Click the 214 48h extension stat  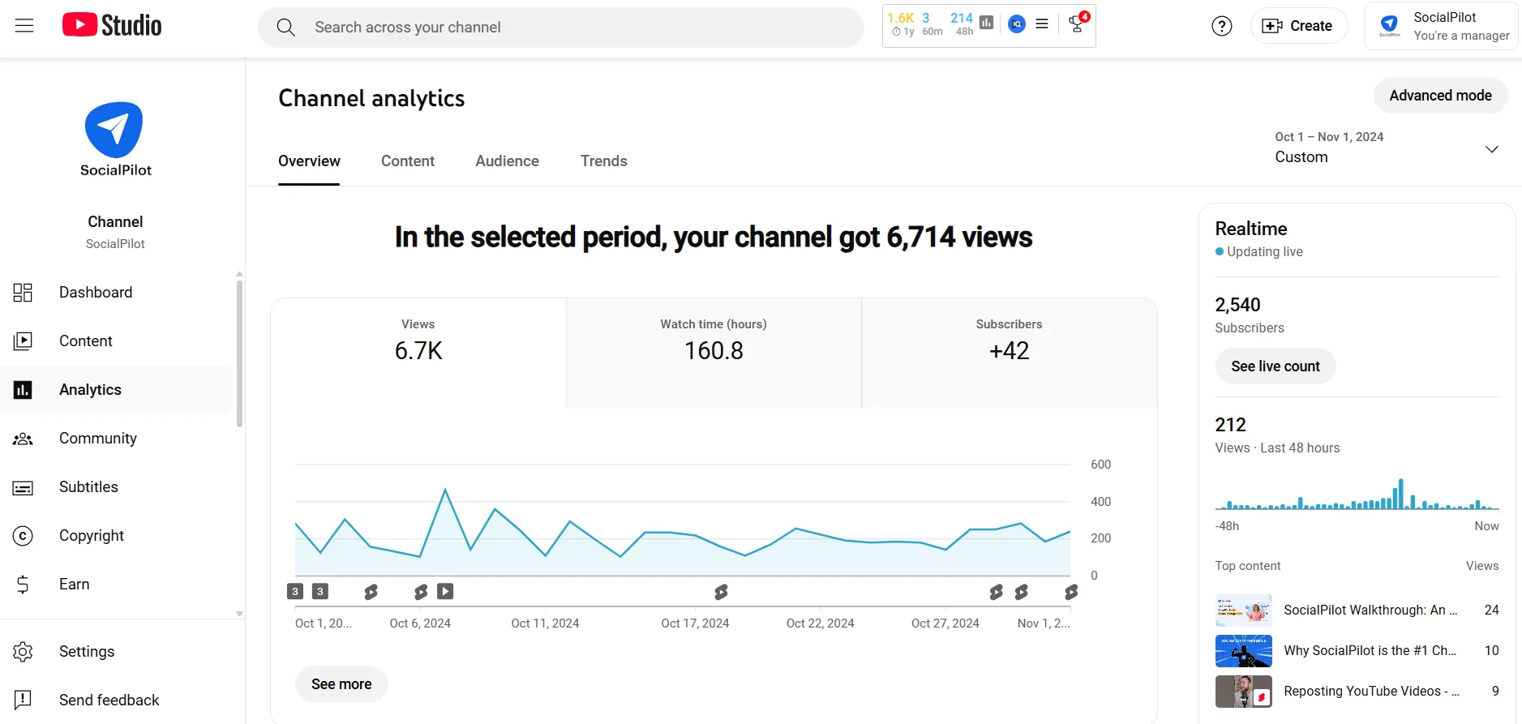pos(962,24)
